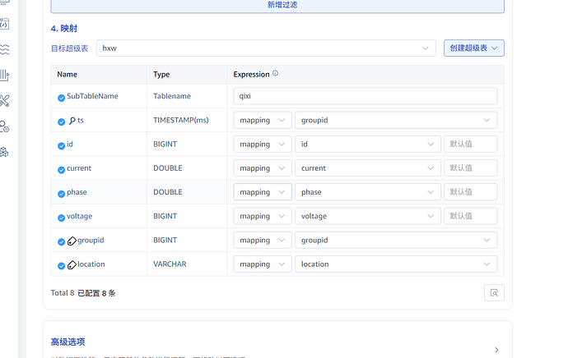Click the preview icon below the mapping table
This screenshot has width=568, height=358.
point(494,292)
